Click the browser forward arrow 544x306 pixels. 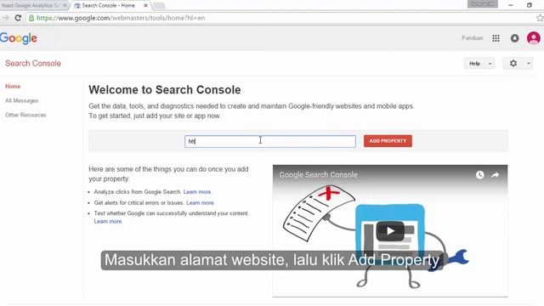click(6, 18)
